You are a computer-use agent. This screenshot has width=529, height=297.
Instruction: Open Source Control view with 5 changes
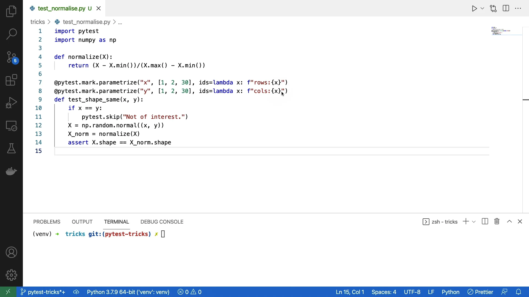click(11, 57)
